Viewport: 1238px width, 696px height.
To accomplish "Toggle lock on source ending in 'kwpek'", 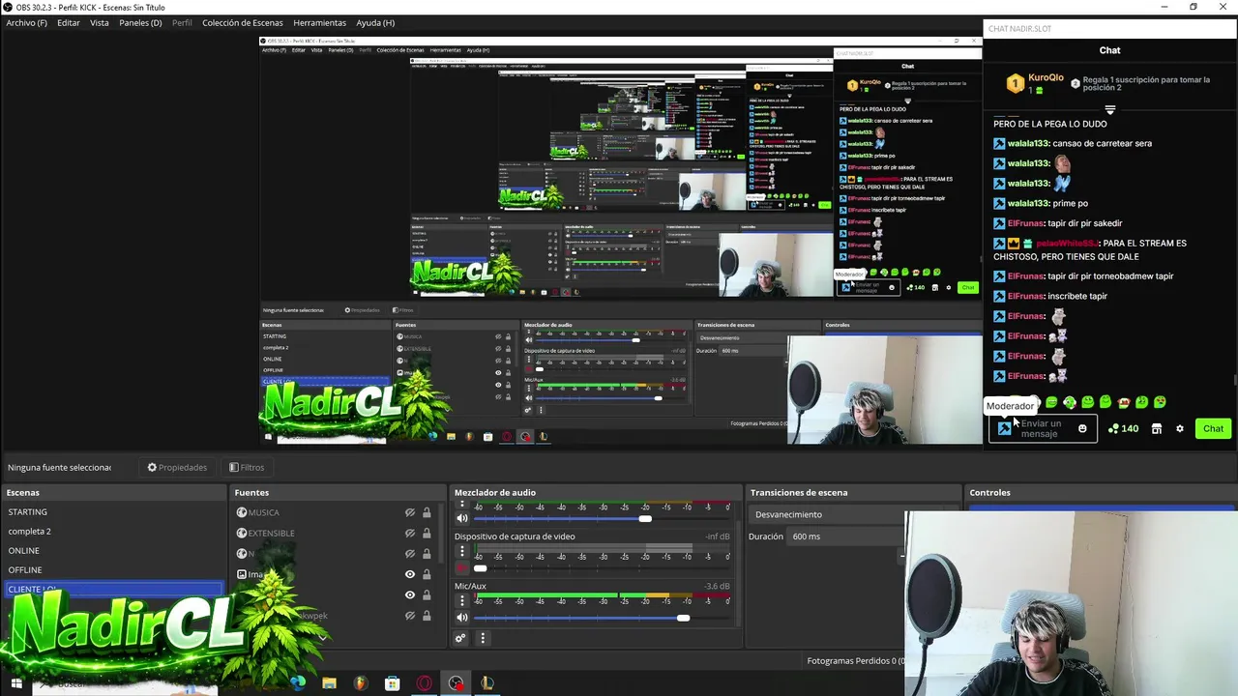I will coord(427,616).
